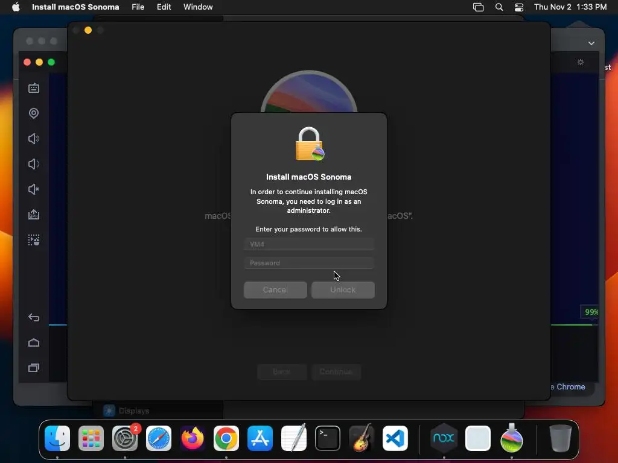Click the Cancel button in password dialog
Image resolution: width=618 pixels, height=463 pixels.
pyautogui.click(x=275, y=290)
